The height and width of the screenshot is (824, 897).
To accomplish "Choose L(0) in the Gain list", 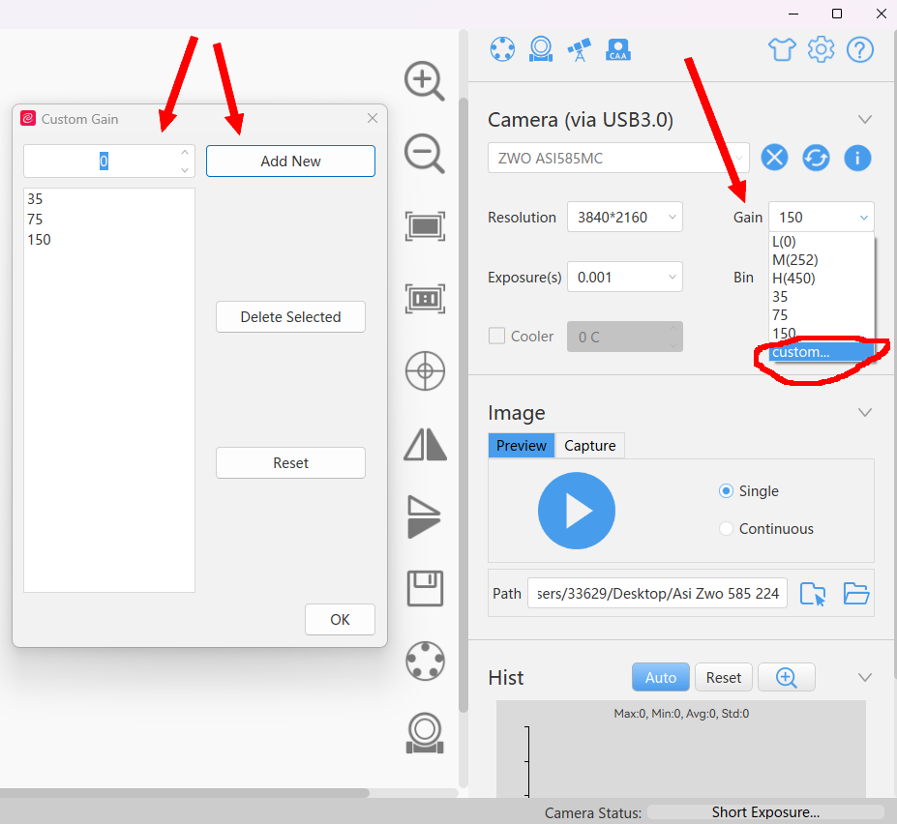I will (821, 242).
